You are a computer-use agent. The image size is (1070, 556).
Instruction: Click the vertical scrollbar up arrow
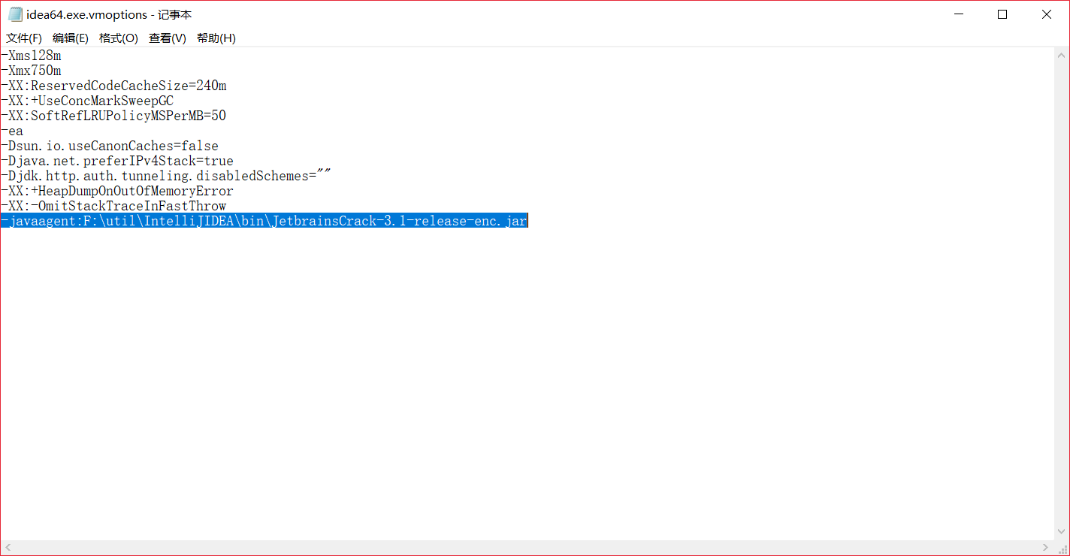[x=1062, y=56]
